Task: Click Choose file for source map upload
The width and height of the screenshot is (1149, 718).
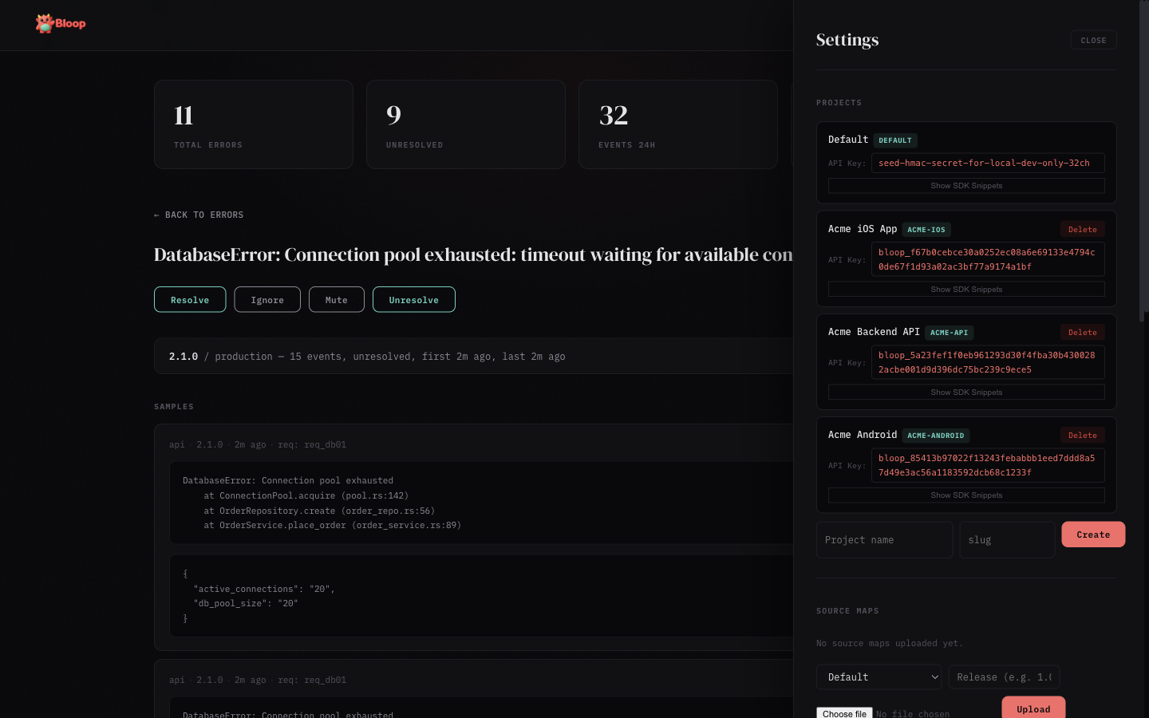Action: [x=843, y=713]
